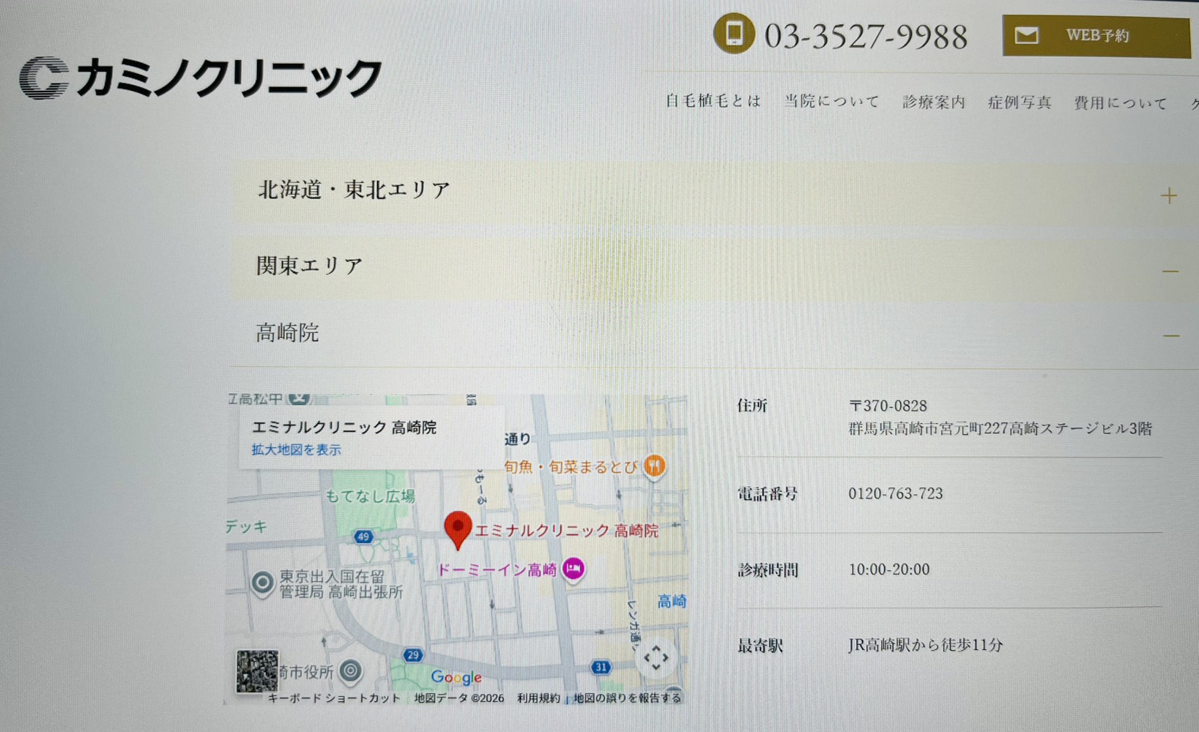Open 拡大地図を表示 link on the map

pos(296,450)
